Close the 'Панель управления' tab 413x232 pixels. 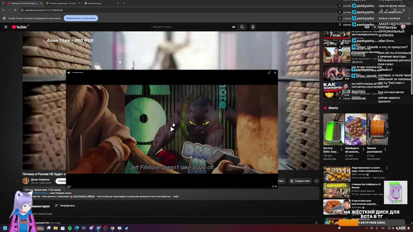(80, 3)
